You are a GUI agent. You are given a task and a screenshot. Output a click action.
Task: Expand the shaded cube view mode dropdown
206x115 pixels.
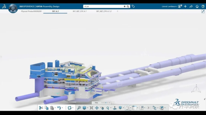tap(123, 108)
